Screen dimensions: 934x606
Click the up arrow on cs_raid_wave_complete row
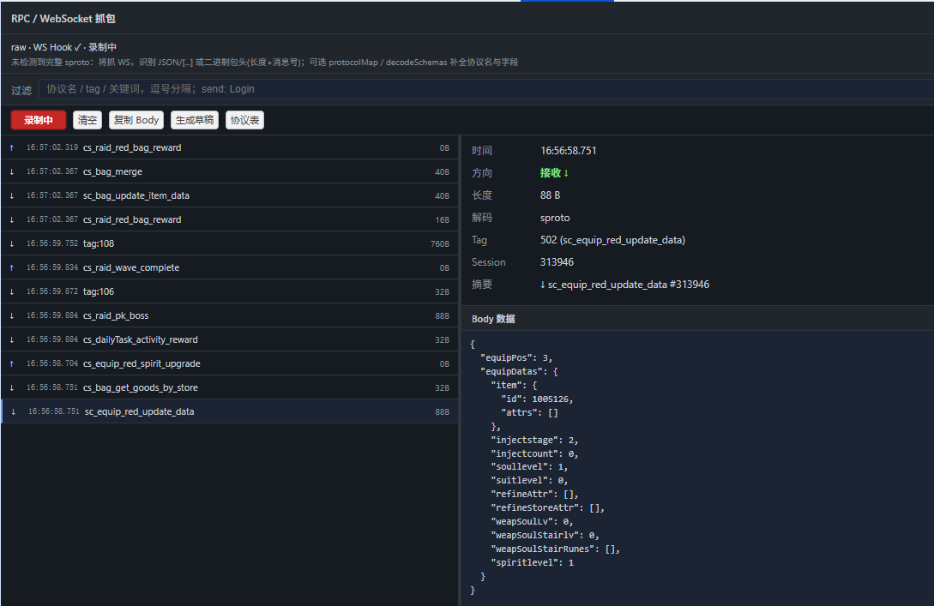(12, 268)
